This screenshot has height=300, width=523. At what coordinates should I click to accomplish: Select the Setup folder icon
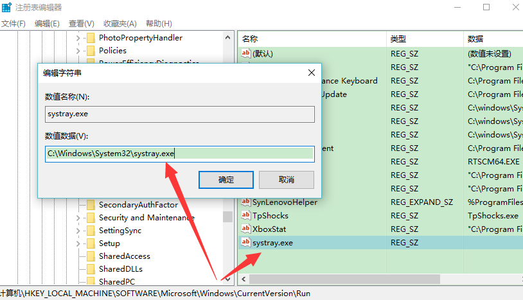(x=91, y=243)
